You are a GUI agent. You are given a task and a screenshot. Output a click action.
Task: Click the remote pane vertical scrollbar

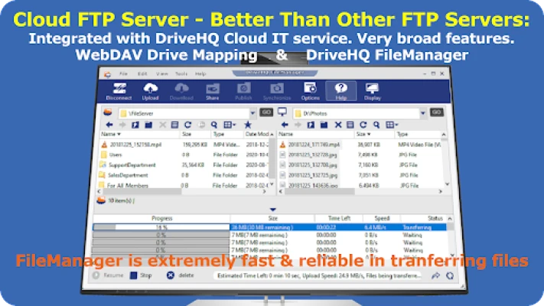click(x=272, y=161)
